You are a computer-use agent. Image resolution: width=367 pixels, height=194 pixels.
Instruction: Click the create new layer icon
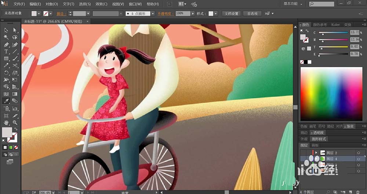350,192
